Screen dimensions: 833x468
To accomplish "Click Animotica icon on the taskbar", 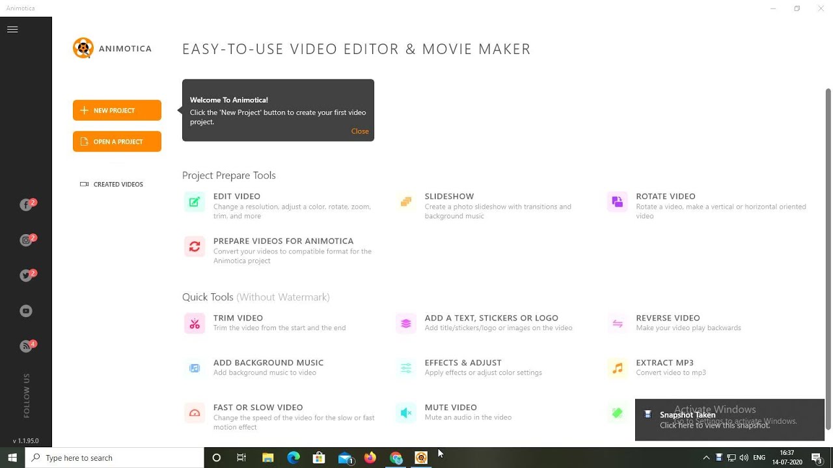I will point(421,458).
